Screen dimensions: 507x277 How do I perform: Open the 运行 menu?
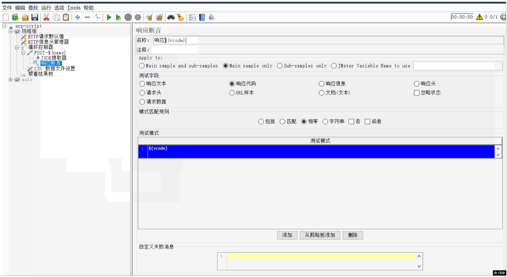pos(46,8)
